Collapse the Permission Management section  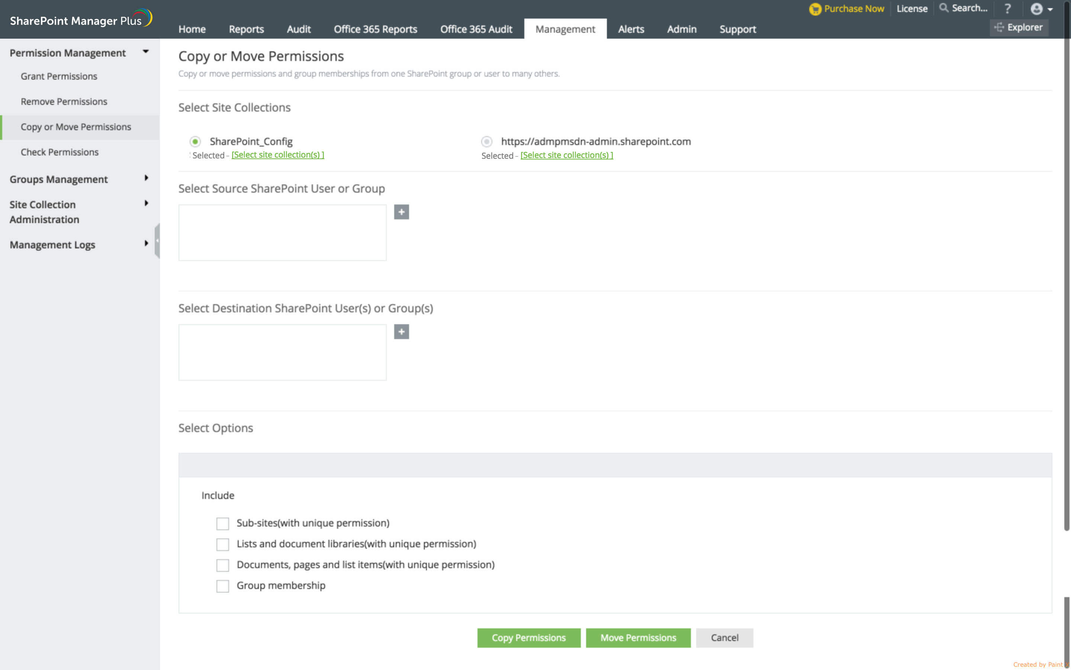click(x=145, y=52)
